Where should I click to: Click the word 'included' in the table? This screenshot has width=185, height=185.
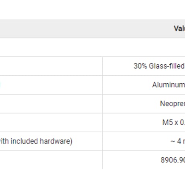(x=25, y=141)
